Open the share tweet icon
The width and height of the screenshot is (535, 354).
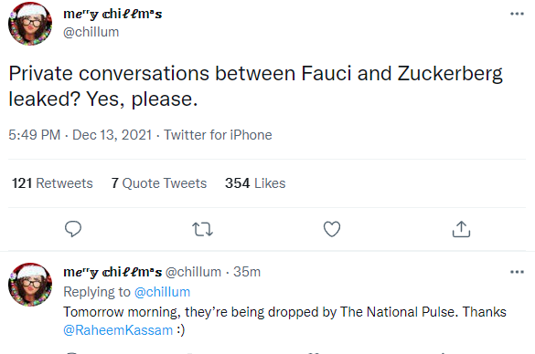tap(461, 229)
